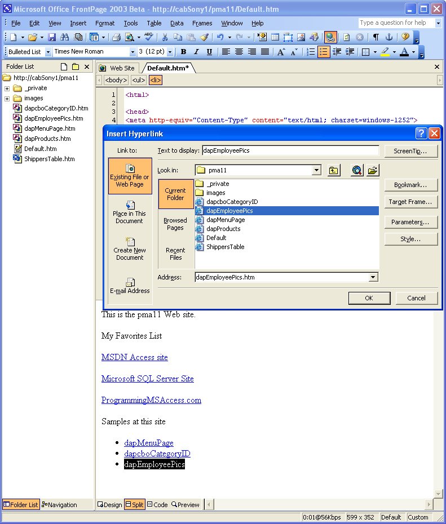This screenshot has width=446, height=524.
Task: Toggle the Bullets list button
Action: [324, 52]
